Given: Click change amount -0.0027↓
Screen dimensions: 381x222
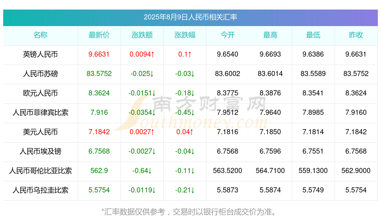Looking at the screenshot, I should pos(142,151).
